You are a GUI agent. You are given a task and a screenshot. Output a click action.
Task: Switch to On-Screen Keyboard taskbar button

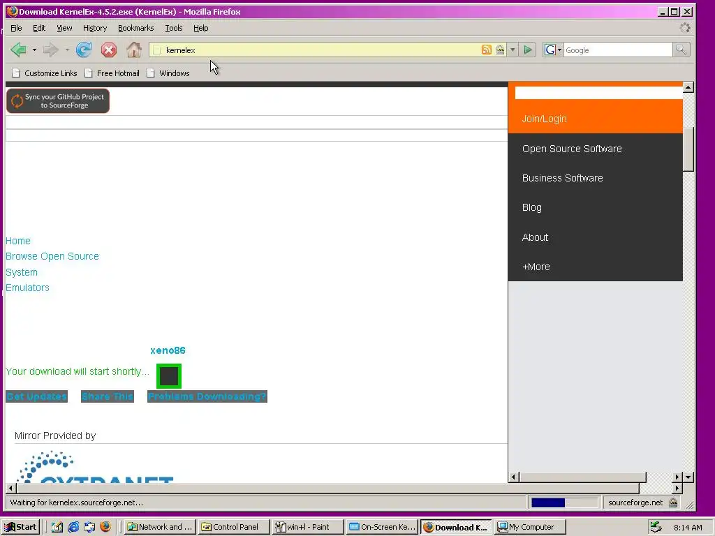(x=382, y=527)
